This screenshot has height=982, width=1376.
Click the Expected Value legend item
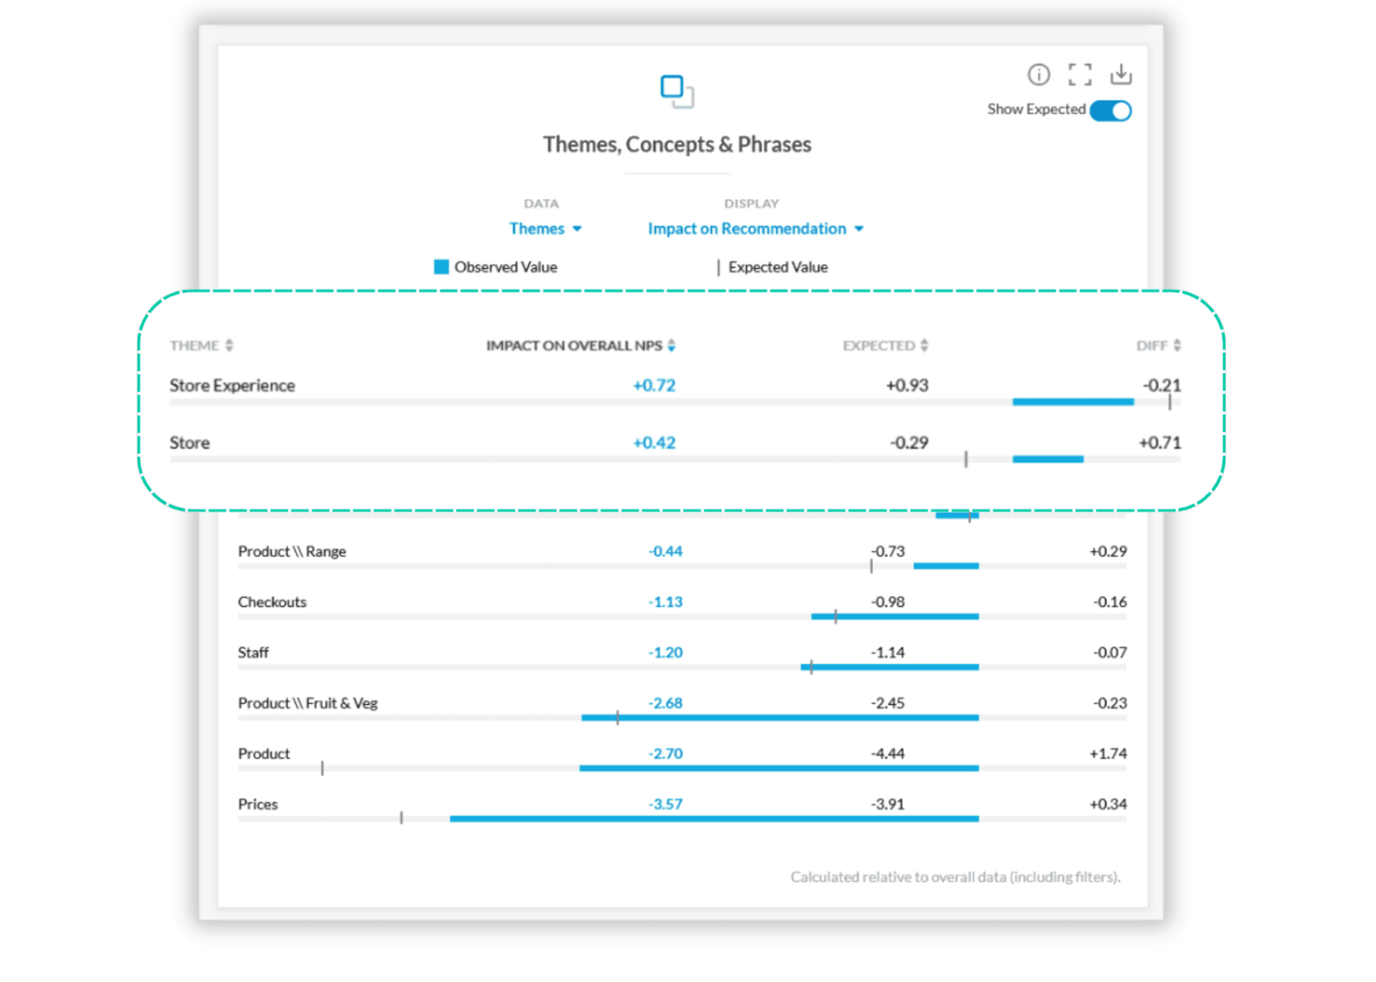pyautogui.click(x=777, y=267)
